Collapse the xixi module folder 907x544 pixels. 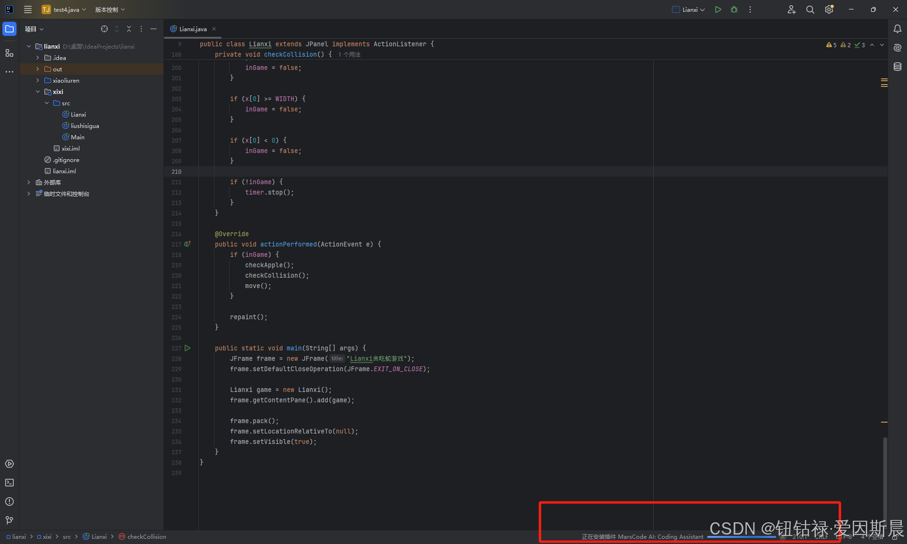click(x=38, y=92)
